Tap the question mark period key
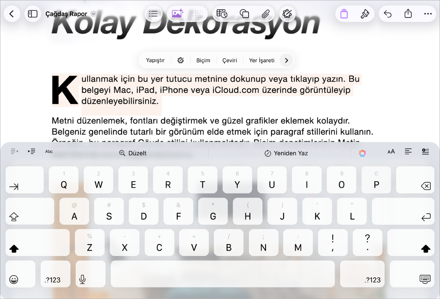Viewport: 440px width, 299px height. 367,243
